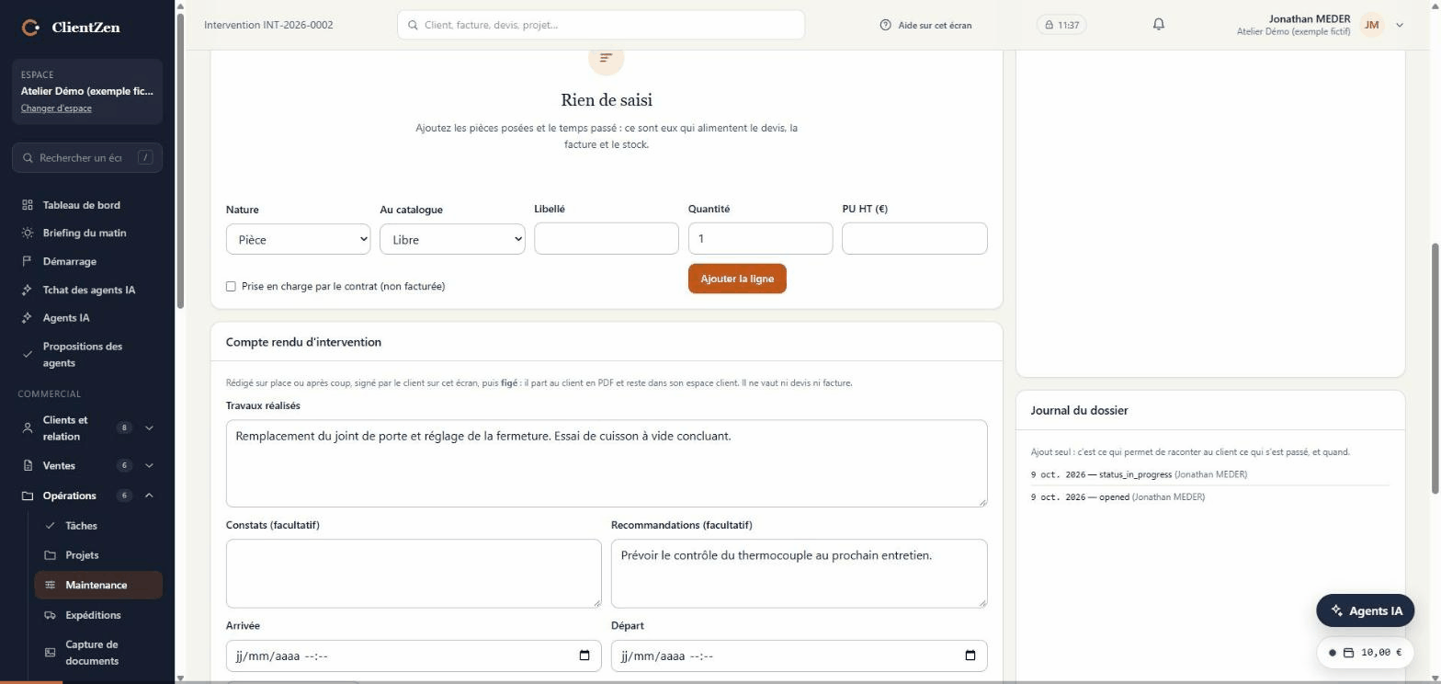Screen dimensions: 1441x684
Task: Click the 'Ajouter la ligne' button
Action: [x=737, y=279]
